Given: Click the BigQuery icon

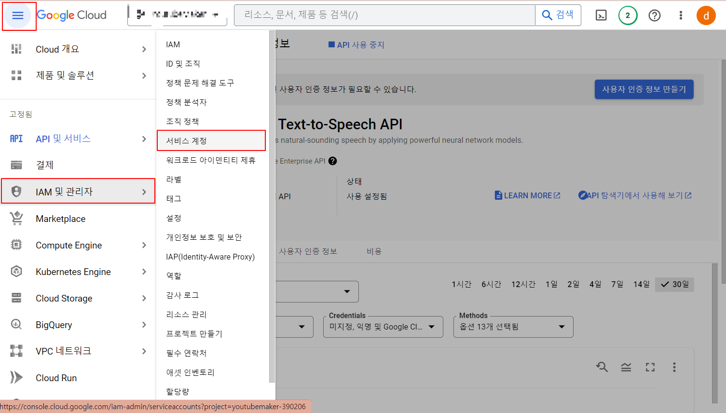Looking at the screenshot, I should click(x=16, y=324).
